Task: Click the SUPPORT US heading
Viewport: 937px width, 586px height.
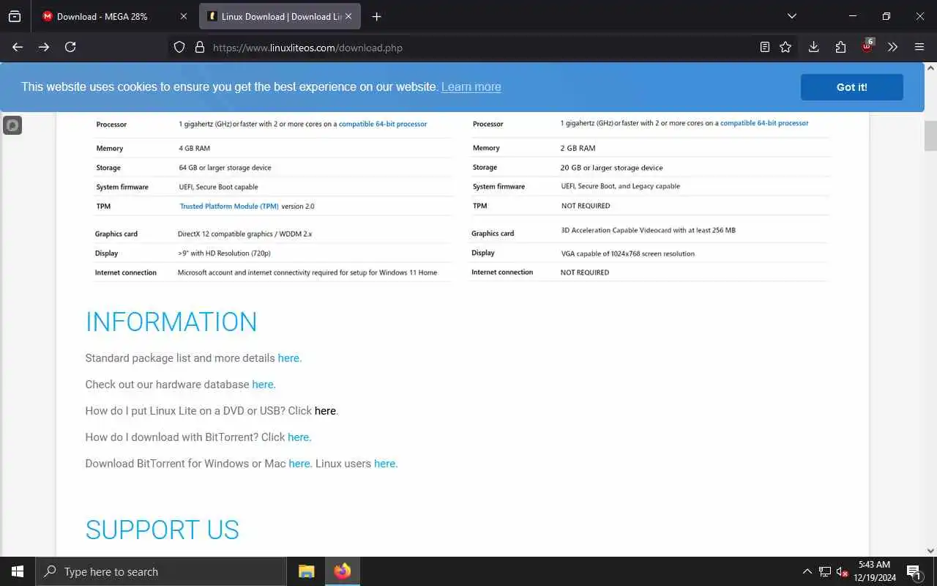Action: [x=163, y=530]
